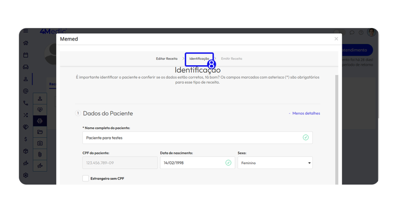The width and height of the screenshot is (398, 213).
Task: Check the Estrangeiro sem CPF checkbox
Action: tap(86, 178)
